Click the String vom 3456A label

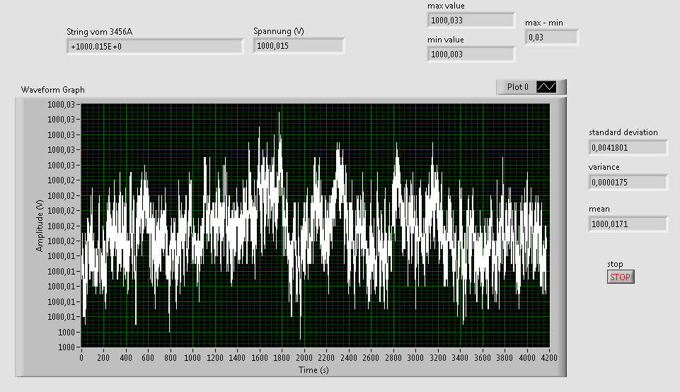(99, 32)
